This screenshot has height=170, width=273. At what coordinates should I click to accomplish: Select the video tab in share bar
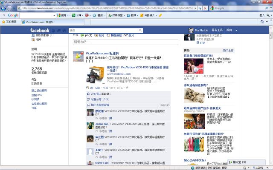tap(129, 35)
